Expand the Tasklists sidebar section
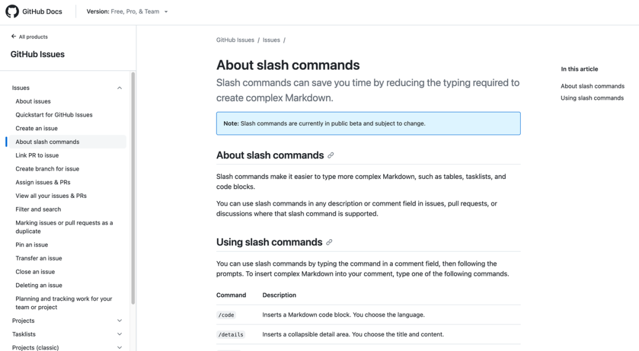 pos(120,334)
